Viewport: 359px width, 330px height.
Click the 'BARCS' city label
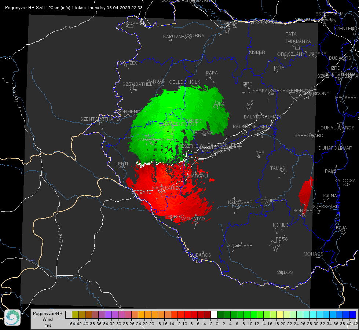[203, 255]
